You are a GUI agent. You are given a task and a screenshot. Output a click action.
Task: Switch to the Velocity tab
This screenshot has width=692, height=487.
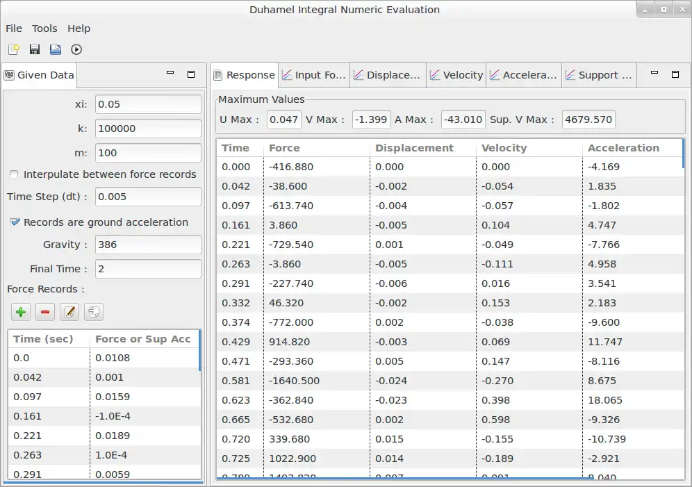[456, 75]
